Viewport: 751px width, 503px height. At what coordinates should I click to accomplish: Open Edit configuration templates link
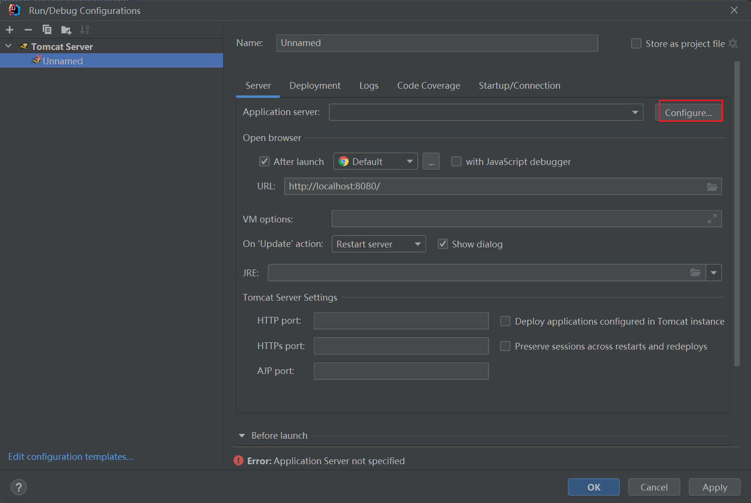[x=71, y=456]
